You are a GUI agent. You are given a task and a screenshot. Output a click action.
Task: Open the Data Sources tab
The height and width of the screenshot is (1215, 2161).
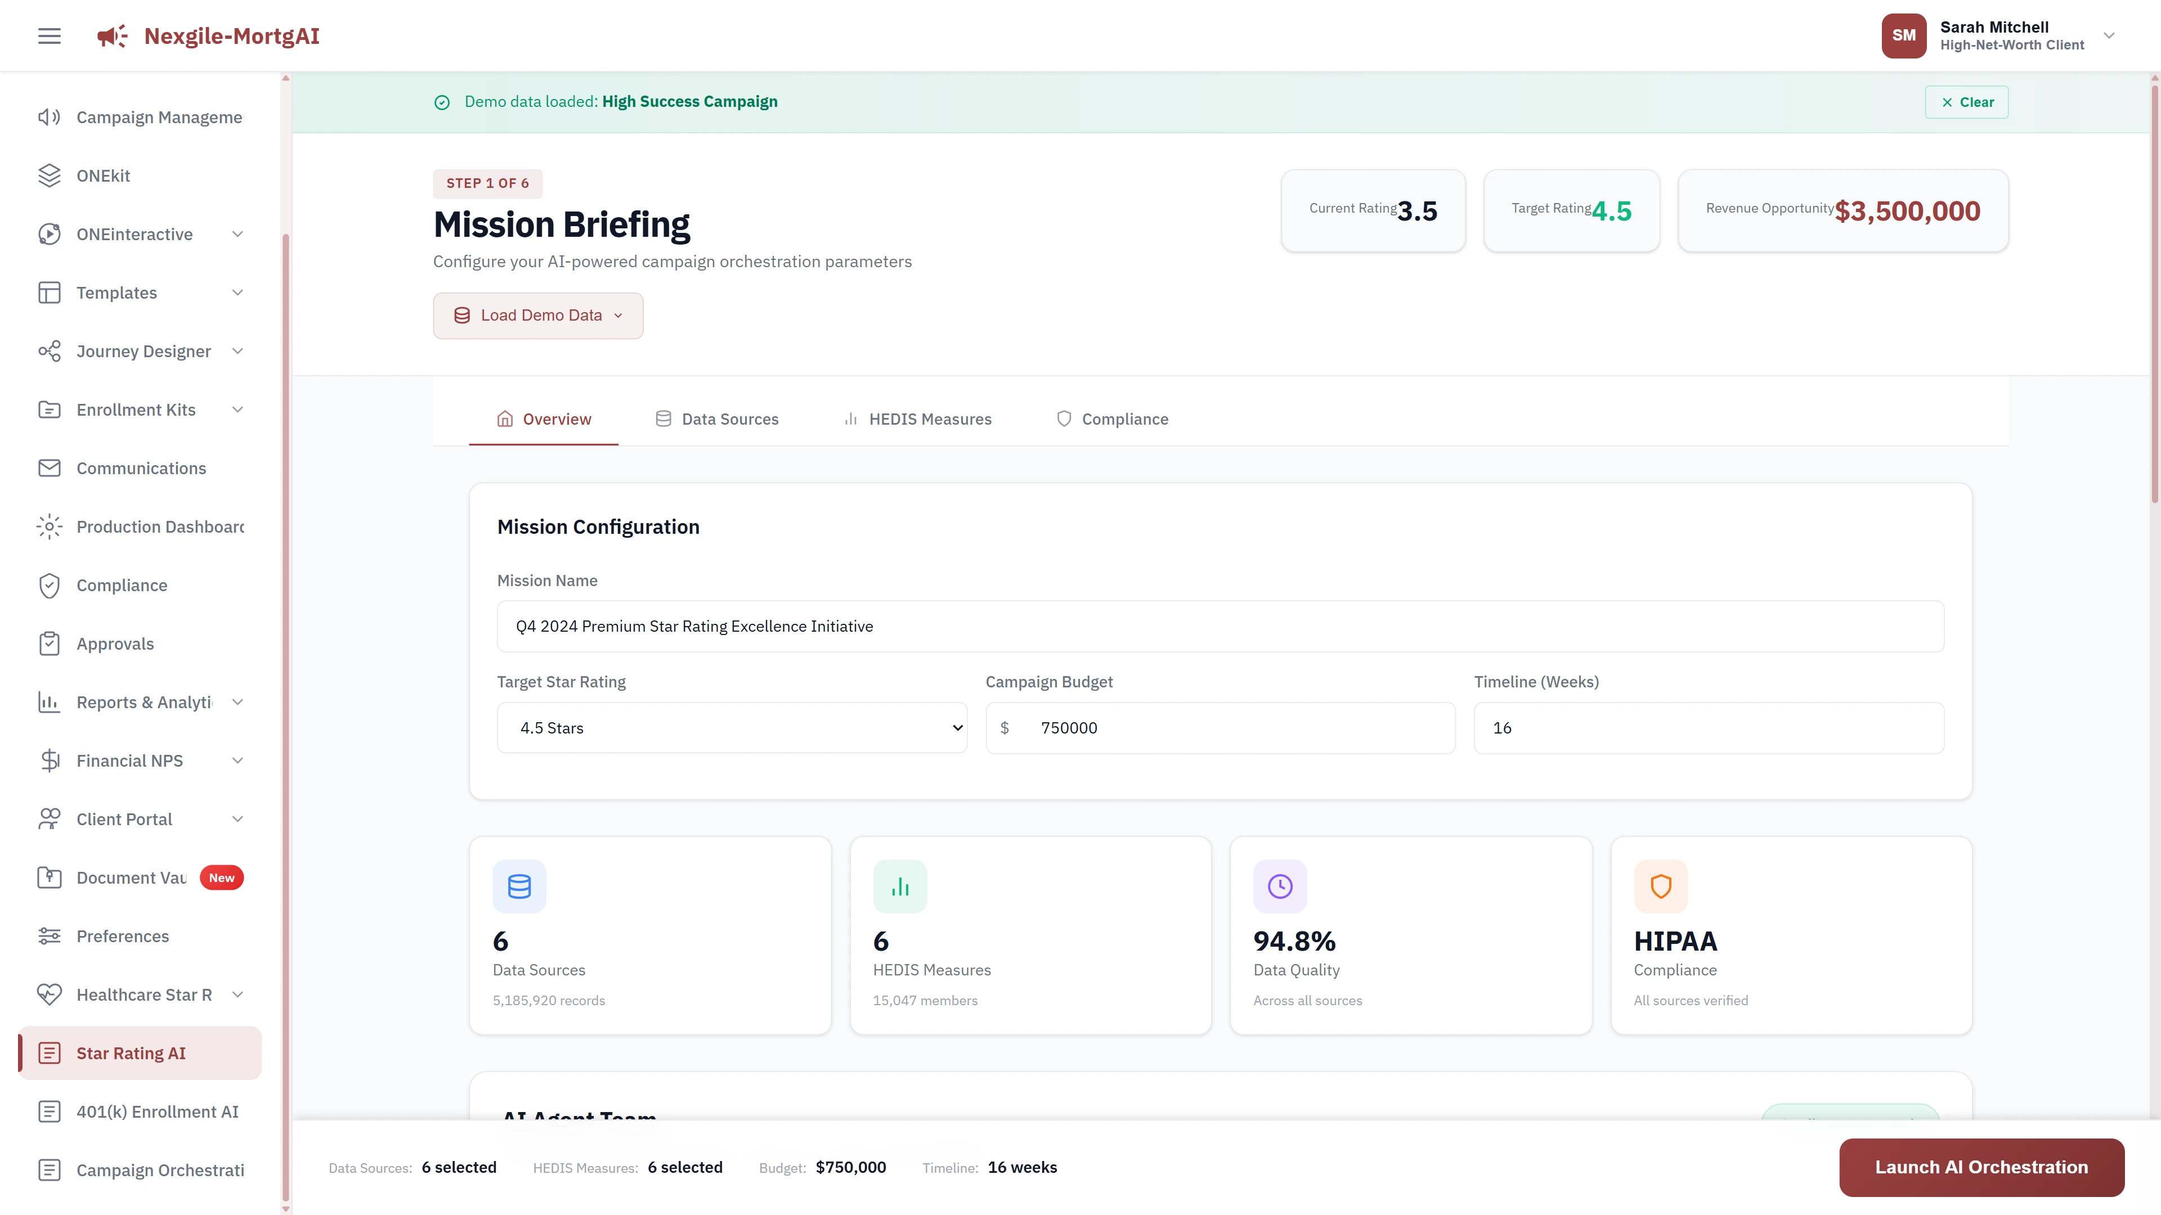716,418
